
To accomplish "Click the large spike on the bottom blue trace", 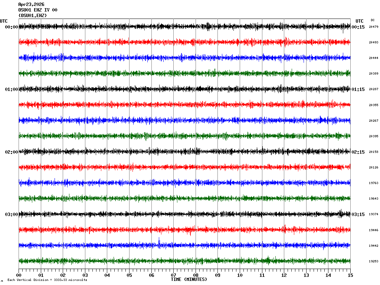I will [x=159, y=240].
